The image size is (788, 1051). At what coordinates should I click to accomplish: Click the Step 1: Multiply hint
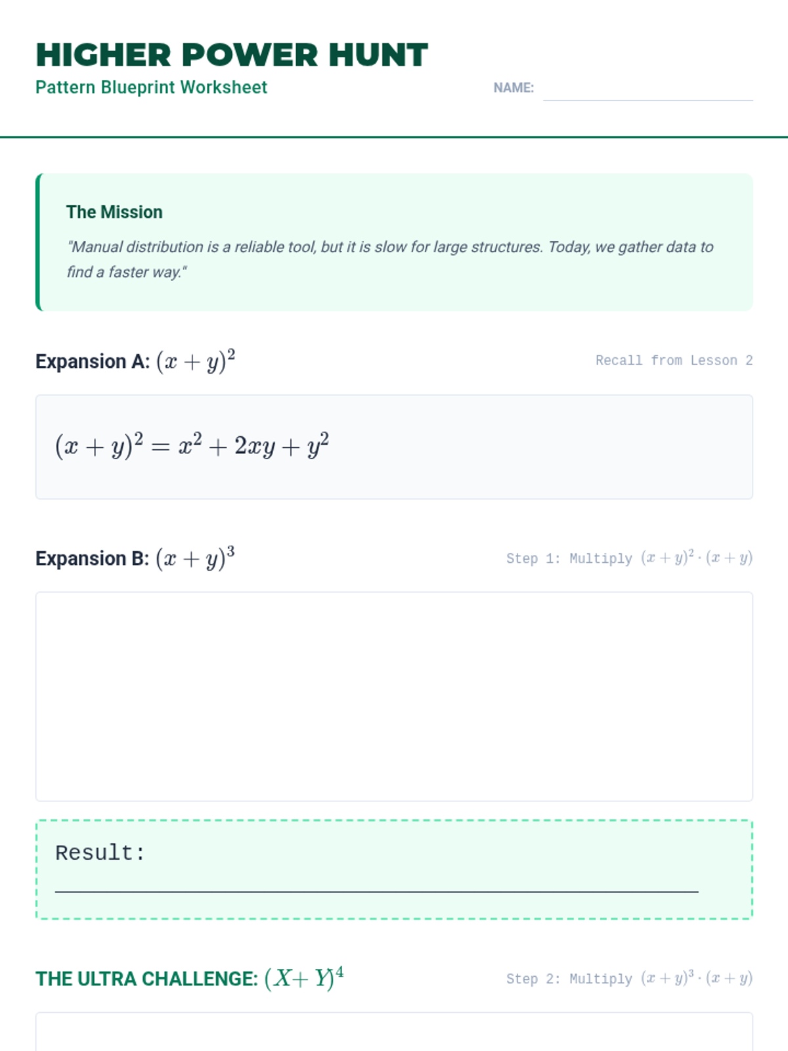(x=629, y=558)
